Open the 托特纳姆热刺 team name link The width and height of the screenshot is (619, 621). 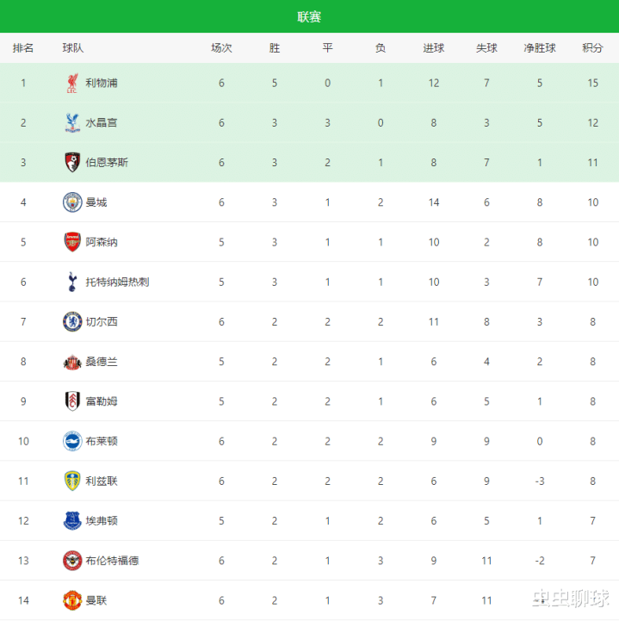tap(117, 282)
